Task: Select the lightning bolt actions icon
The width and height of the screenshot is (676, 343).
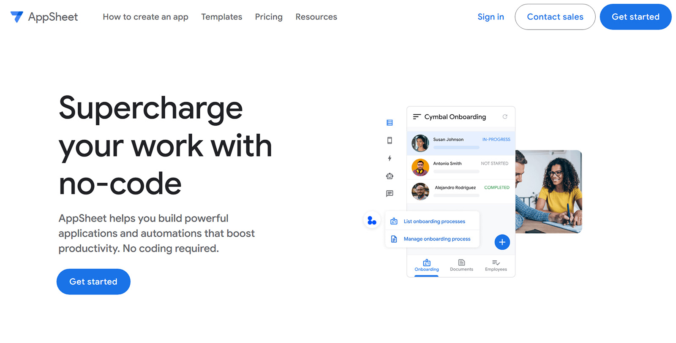Action: [x=390, y=158]
